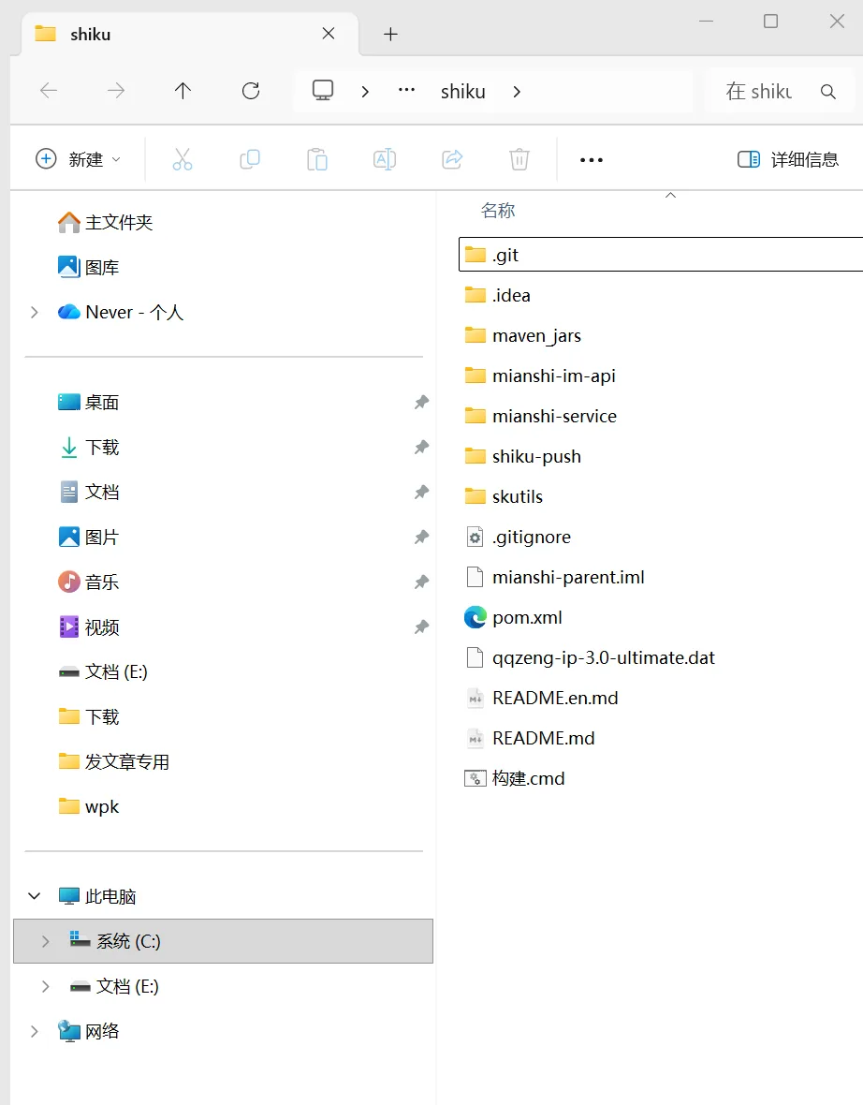Collapse the 此电脑 tree node
The image size is (863, 1105).
coord(34,895)
